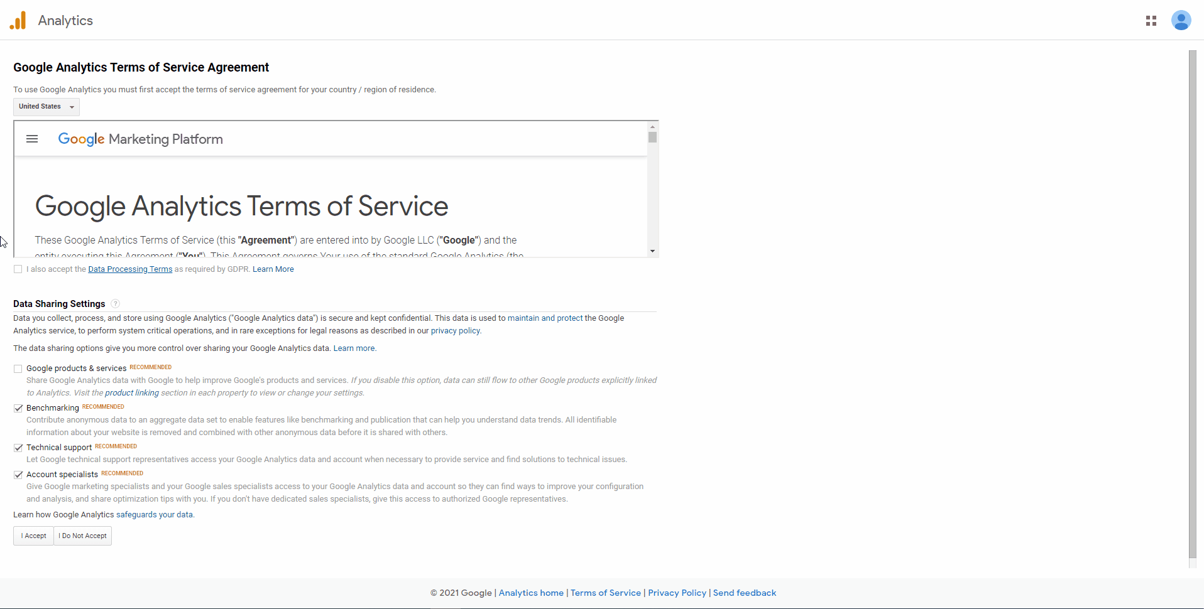Viewport: 1204px width, 609px height.
Task: Click the page's vertical scrollbar
Action: pos(1192,301)
